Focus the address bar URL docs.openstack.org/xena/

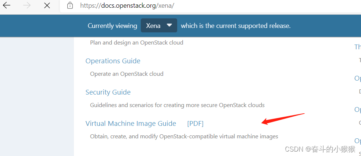[127, 6]
